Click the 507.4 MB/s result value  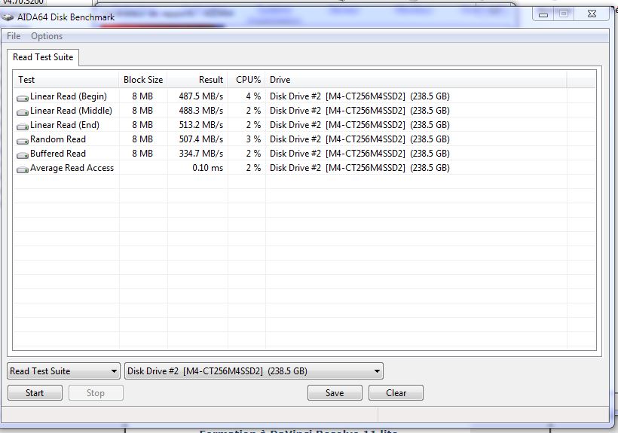201,139
